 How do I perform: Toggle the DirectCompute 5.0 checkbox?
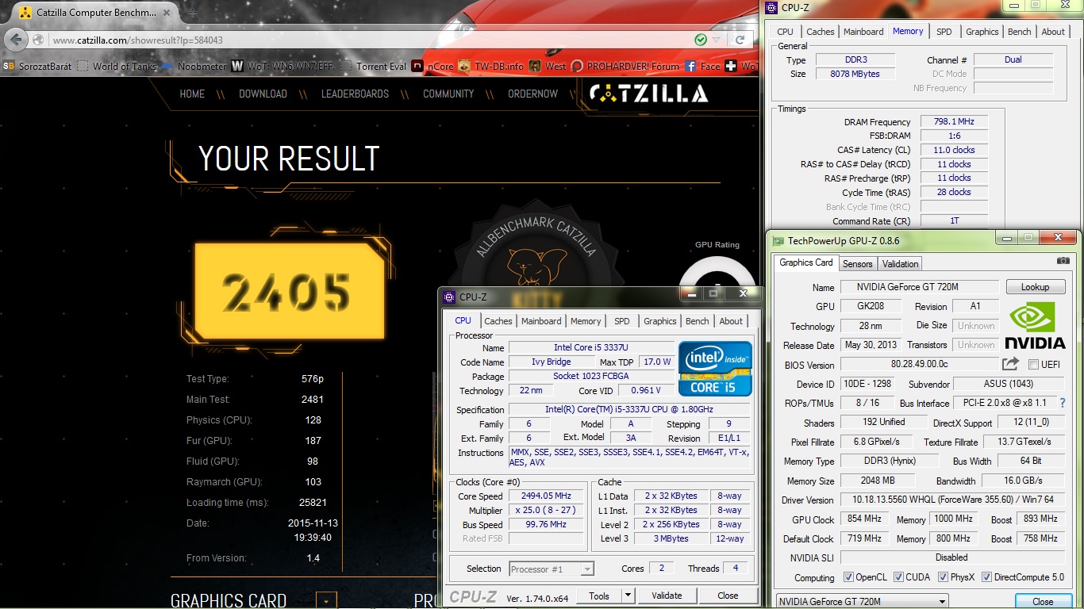pyautogui.click(x=986, y=577)
